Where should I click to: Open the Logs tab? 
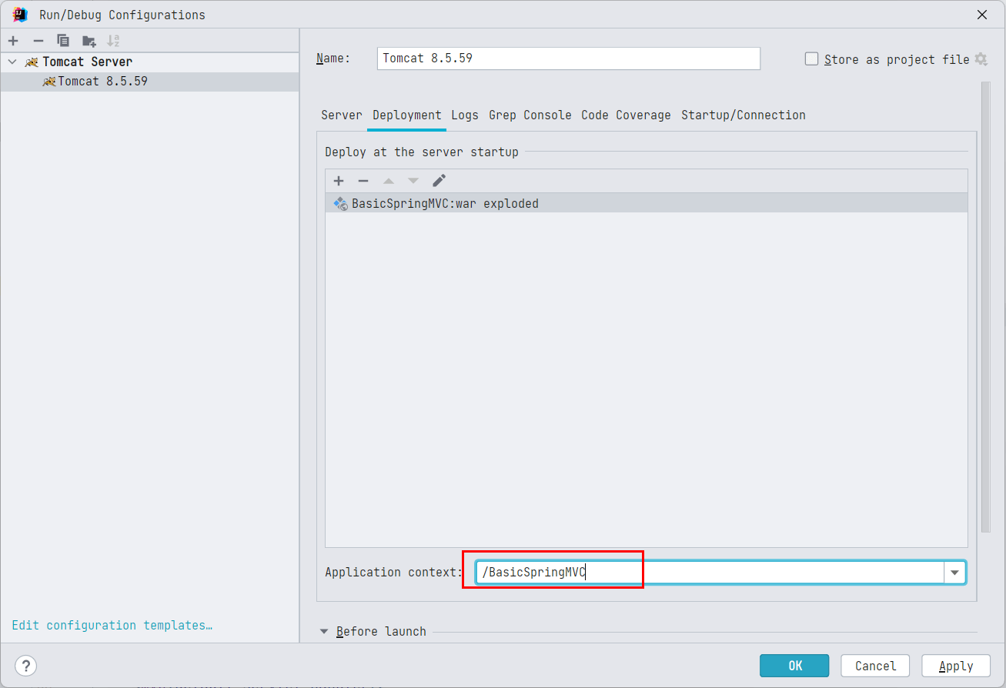[x=465, y=115]
